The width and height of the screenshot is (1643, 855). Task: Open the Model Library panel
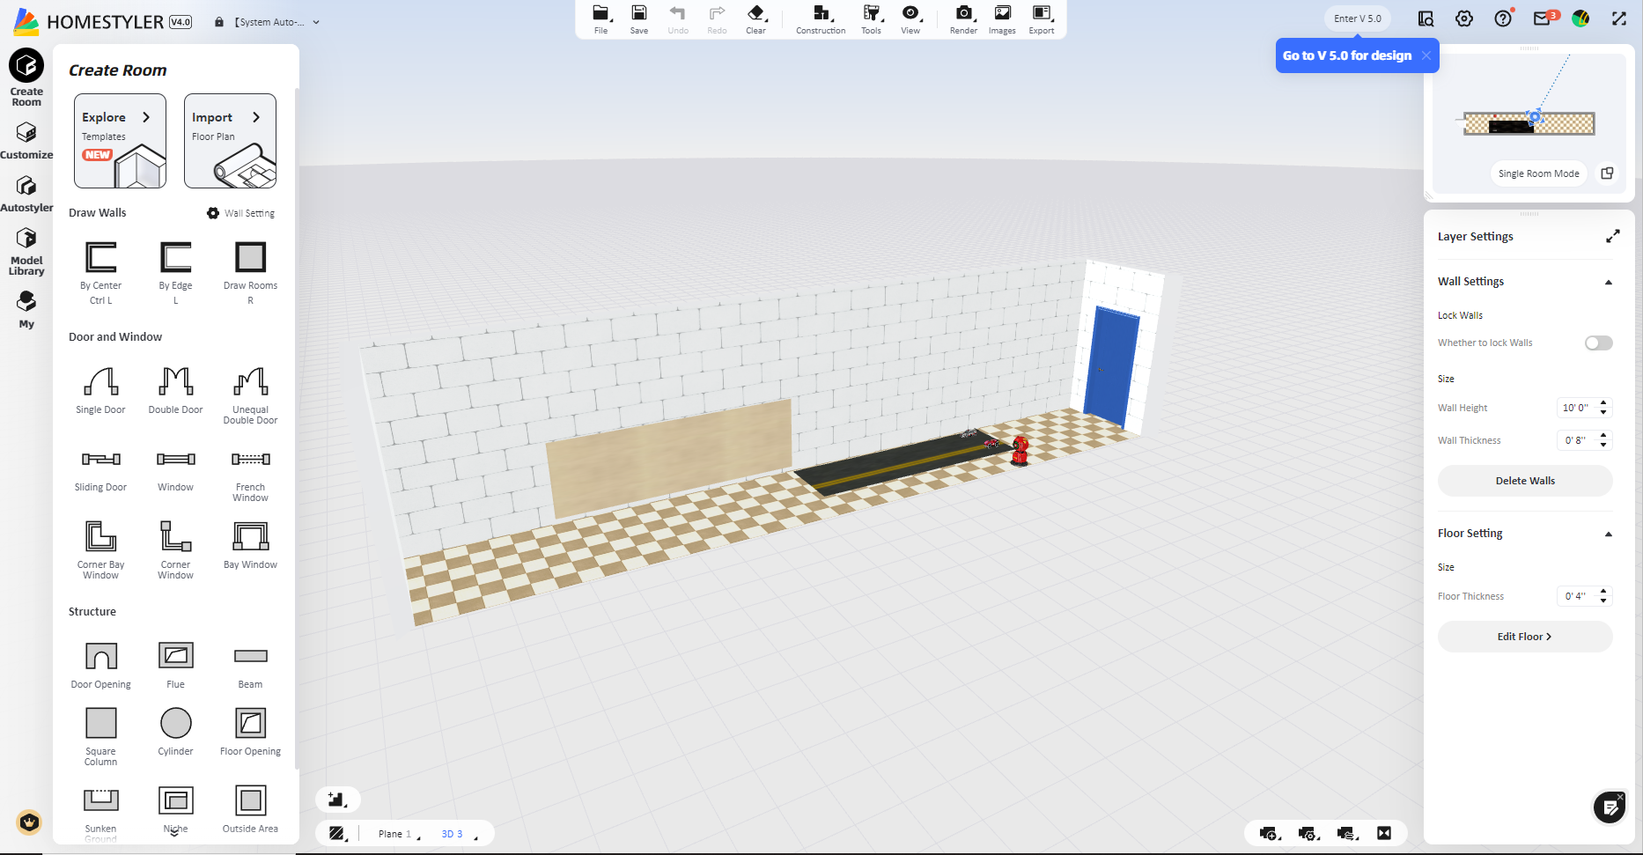pos(26,247)
